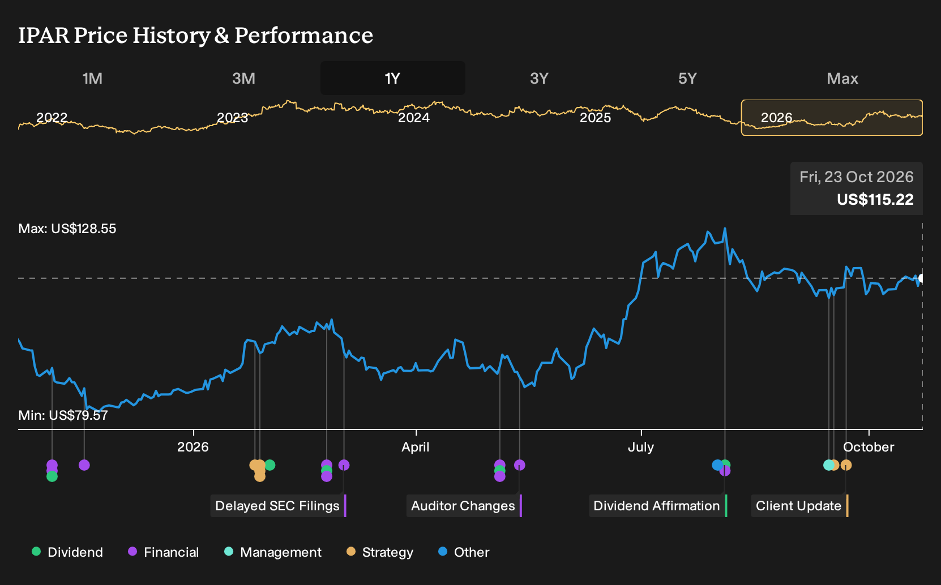Click the lone purple dot left of the 2026 axis label
This screenshot has height=585, width=941.
(x=84, y=465)
